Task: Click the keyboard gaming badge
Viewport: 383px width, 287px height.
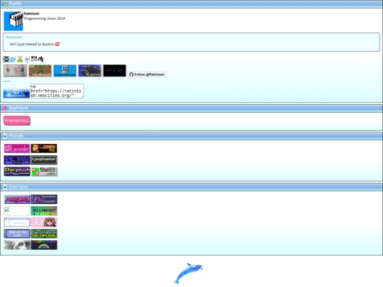Action: point(89,71)
